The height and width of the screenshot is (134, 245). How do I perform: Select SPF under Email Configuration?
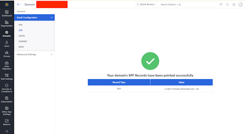[21, 31]
